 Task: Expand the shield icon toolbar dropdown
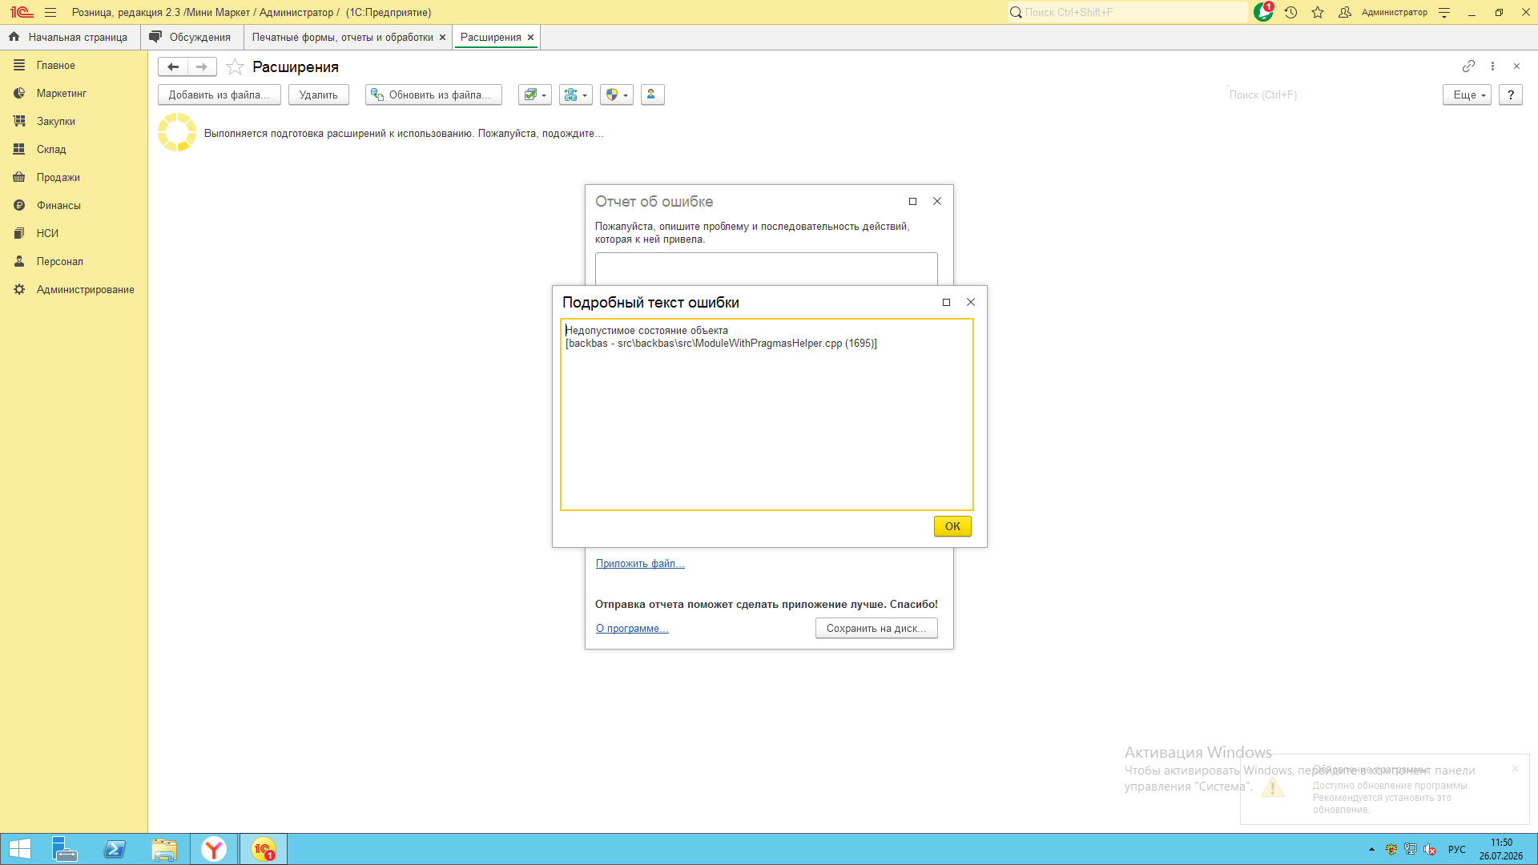[616, 95]
